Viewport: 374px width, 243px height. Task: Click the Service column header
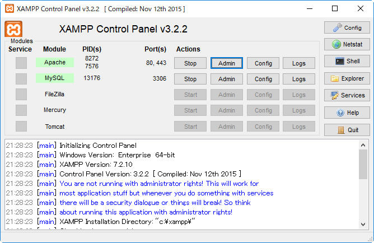click(20, 49)
